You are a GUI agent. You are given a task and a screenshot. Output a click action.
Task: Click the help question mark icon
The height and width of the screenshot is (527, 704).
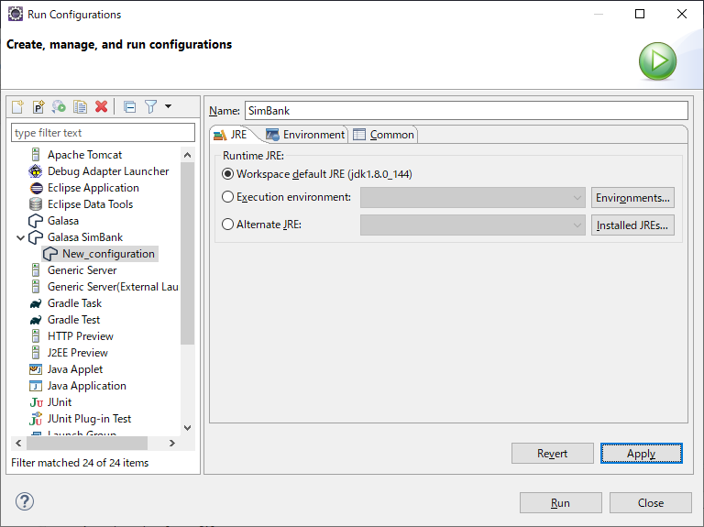[x=25, y=501]
